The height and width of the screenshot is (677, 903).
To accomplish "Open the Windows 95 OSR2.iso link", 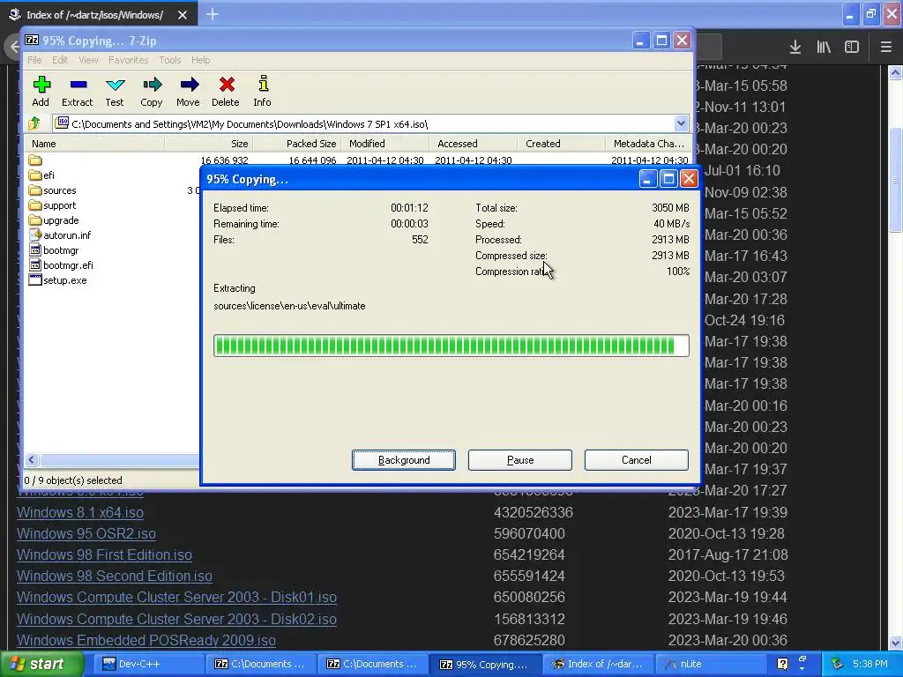I will [86, 533].
